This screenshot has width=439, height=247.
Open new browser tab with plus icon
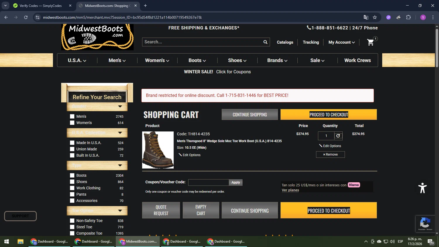click(145, 6)
